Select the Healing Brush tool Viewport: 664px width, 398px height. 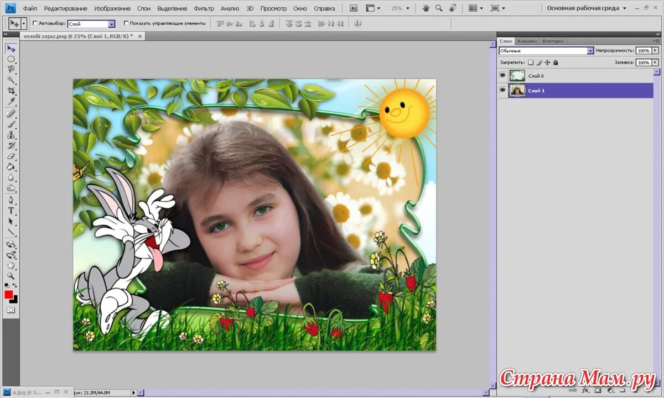[x=11, y=114]
